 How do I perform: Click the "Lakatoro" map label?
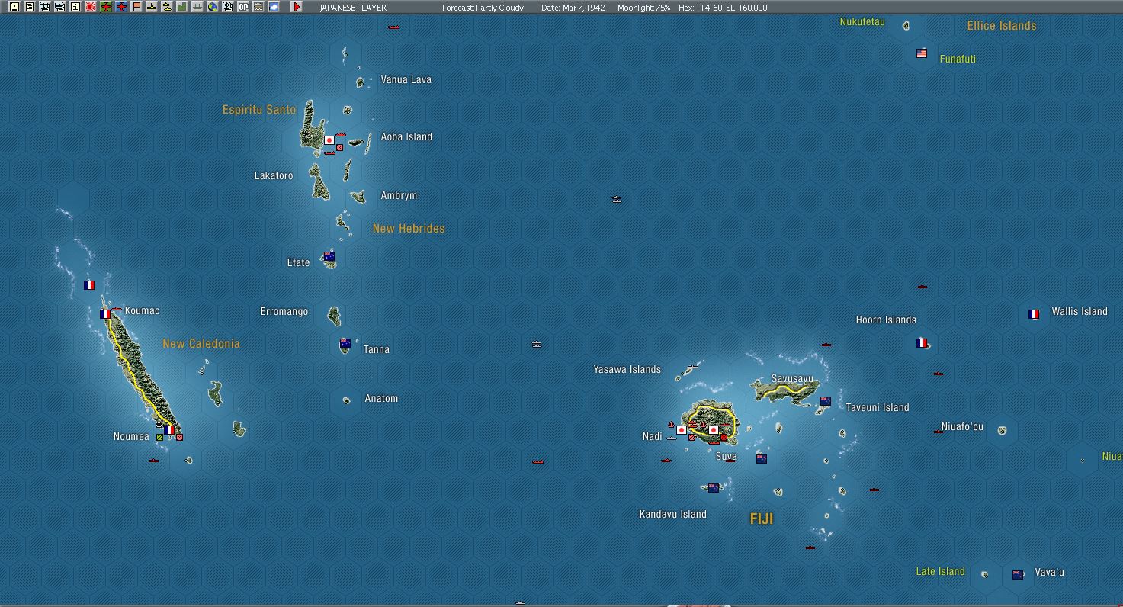[274, 176]
